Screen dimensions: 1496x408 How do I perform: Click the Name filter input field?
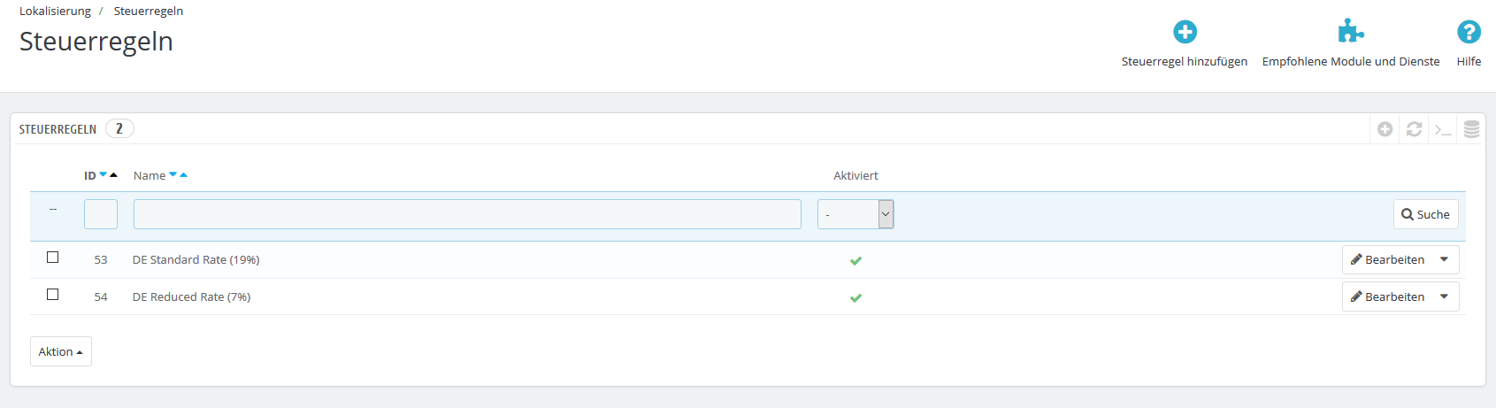467,214
